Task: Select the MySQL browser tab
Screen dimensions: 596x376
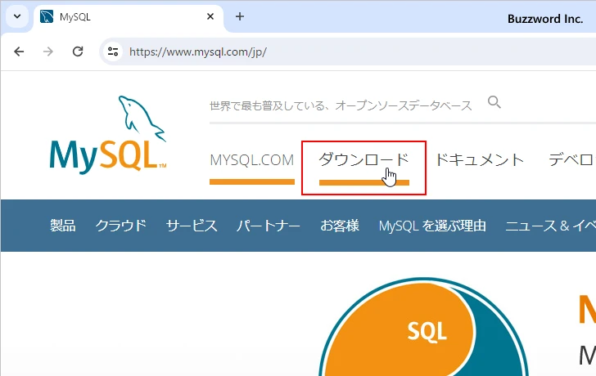Action: pos(123,16)
